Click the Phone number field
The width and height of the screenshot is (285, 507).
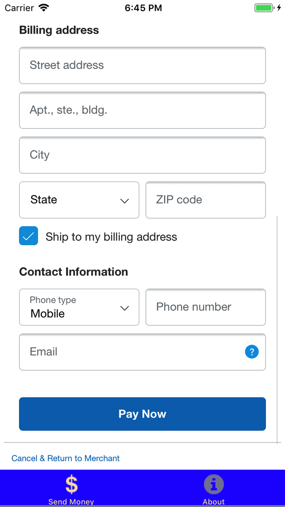205,307
